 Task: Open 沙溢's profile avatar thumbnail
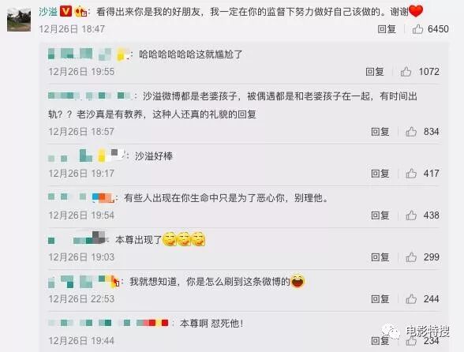(19, 20)
